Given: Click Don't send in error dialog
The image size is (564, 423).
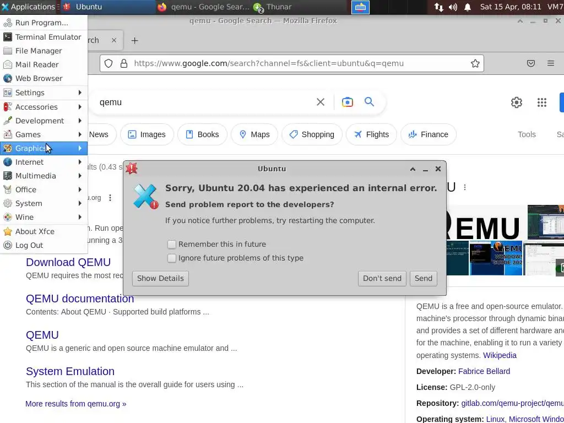Looking at the screenshot, I should coord(382,278).
